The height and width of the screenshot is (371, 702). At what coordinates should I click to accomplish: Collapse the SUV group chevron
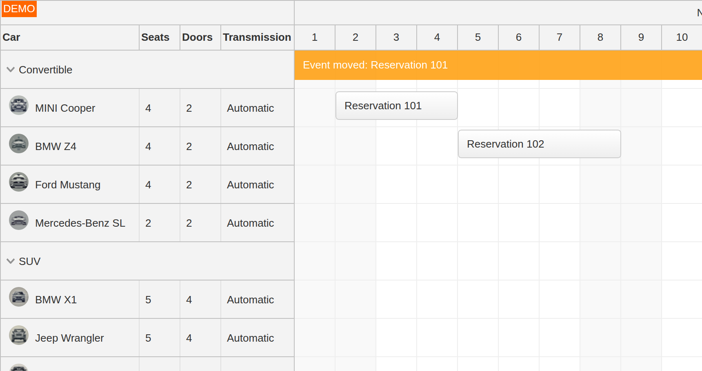click(x=11, y=261)
